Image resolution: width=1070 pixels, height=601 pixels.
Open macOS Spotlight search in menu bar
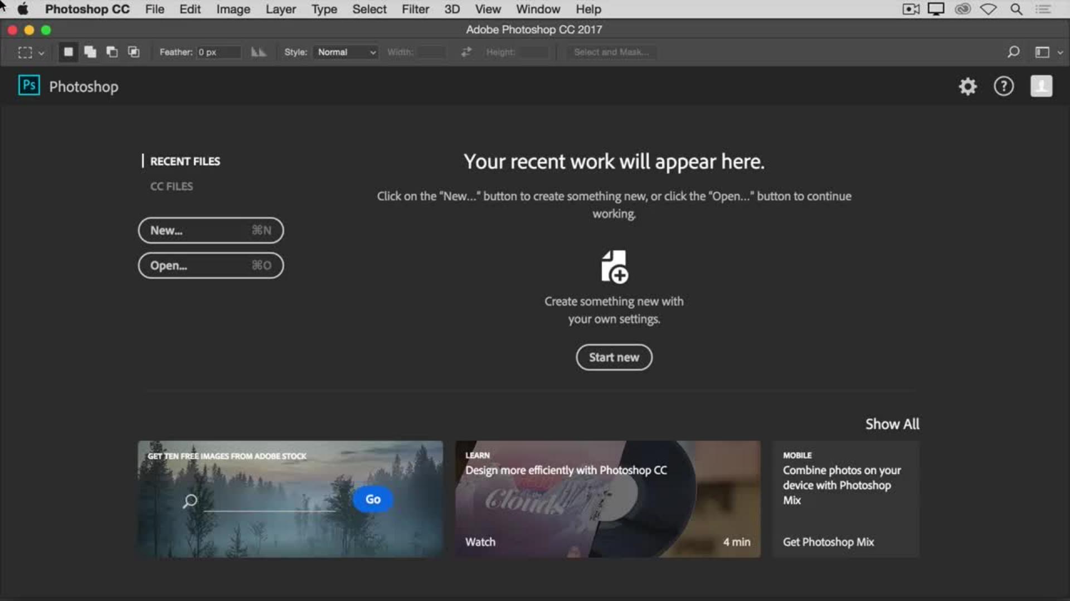tap(1016, 9)
